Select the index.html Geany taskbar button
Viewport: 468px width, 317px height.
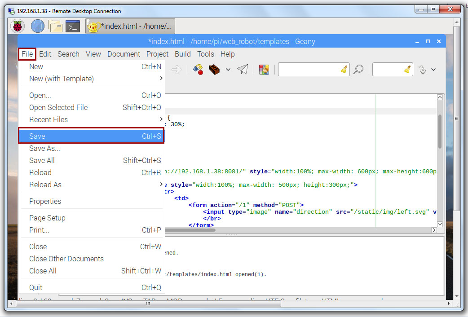tap(130, 26)
